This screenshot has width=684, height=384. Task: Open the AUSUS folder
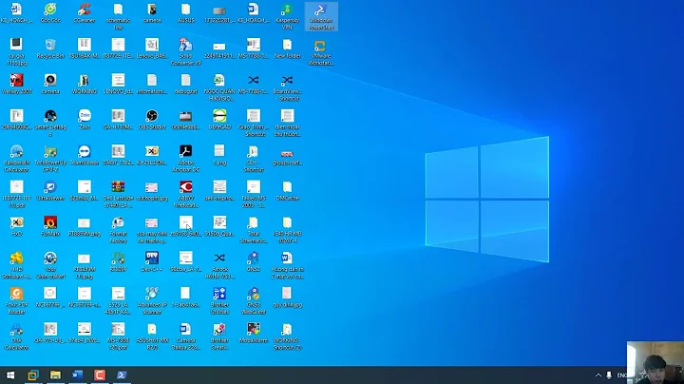pyautogui.click(x=185, y=13)
